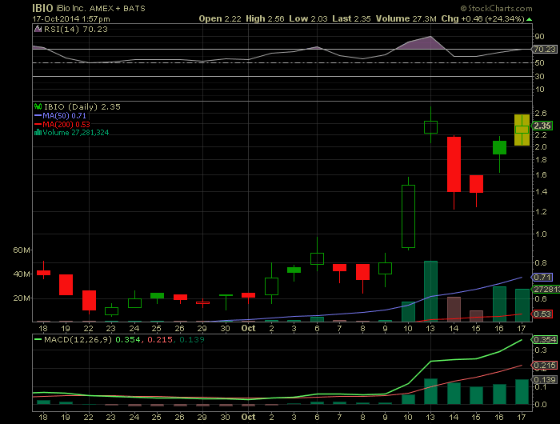Click the red 0.53 MA(200) axis label

point(543,314)
